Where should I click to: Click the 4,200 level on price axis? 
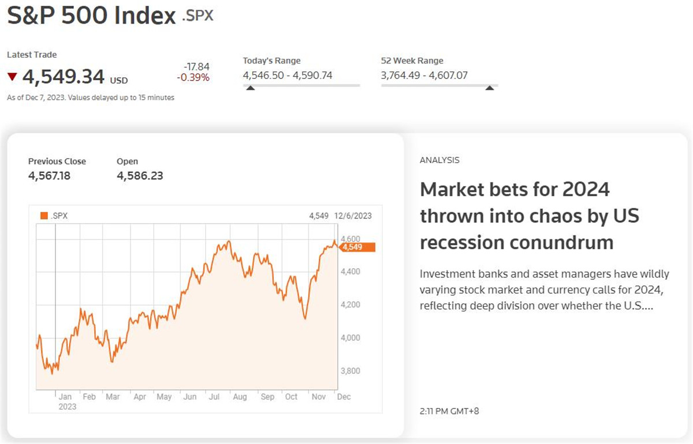[351, 304]
